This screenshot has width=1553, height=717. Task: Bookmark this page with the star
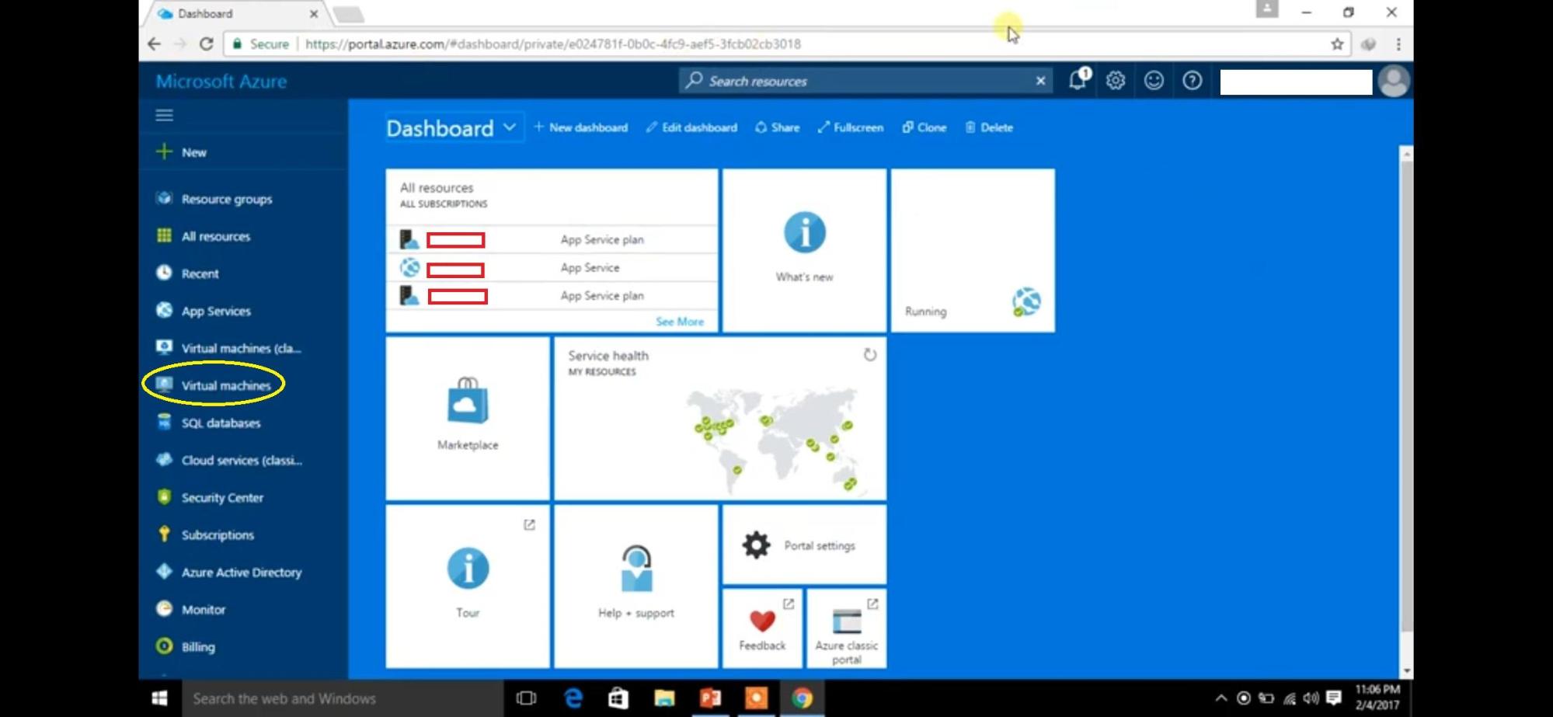(x=1336, y=44)
